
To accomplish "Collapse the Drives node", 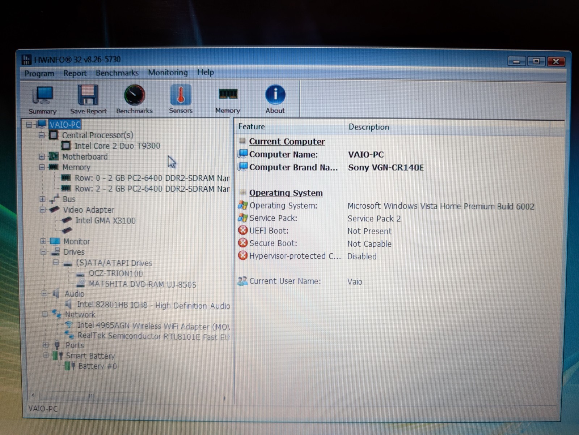I will click(43, 251).
